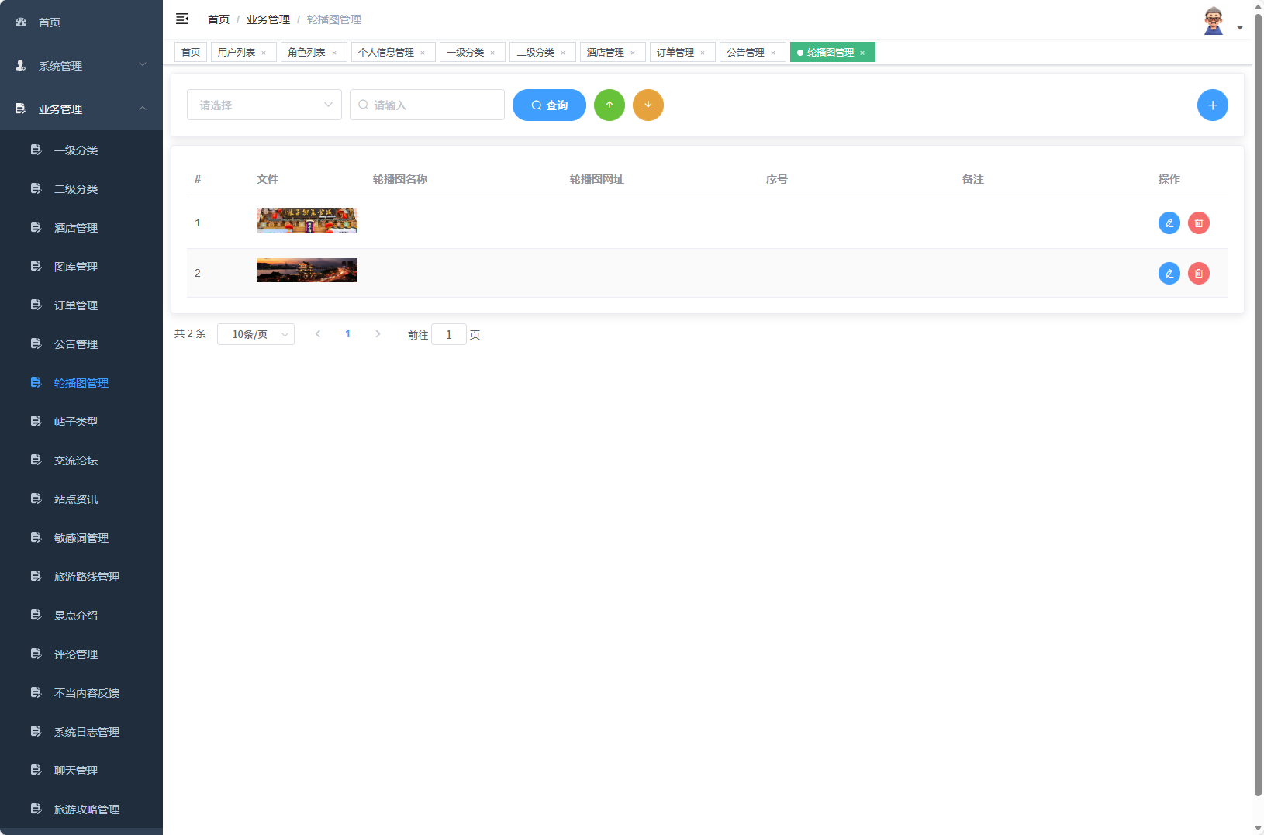Open the 请选择 dropdown selector

264,105
